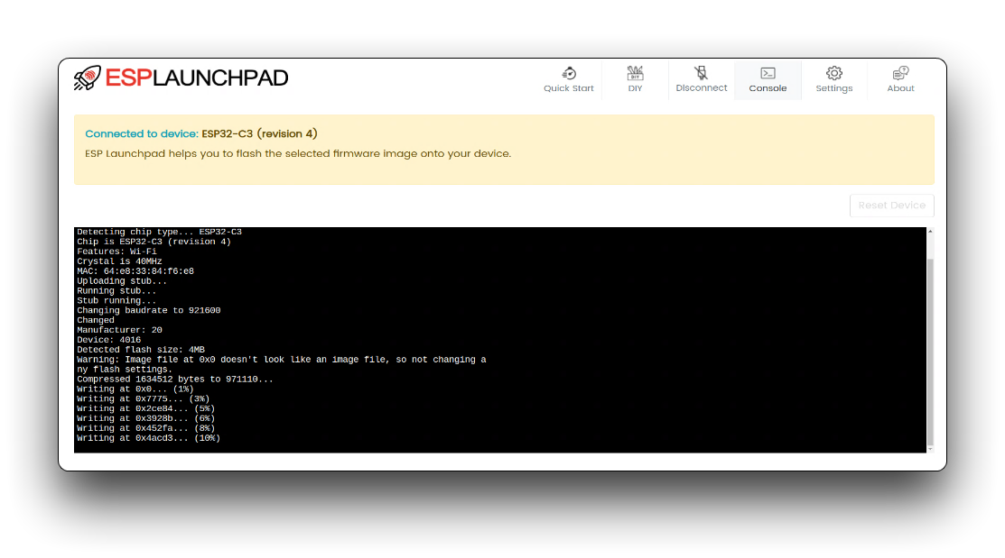Click the 'Warning: Image file at 0x0' line
The image size is (1005, 558).
(x=282, y=360)
